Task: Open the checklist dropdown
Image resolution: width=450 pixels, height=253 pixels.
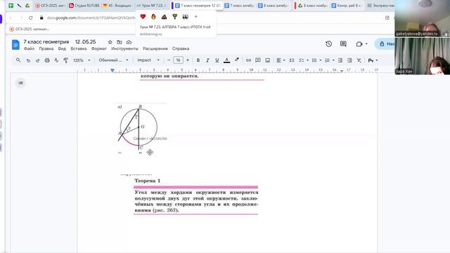Action: tap(303, 60)
